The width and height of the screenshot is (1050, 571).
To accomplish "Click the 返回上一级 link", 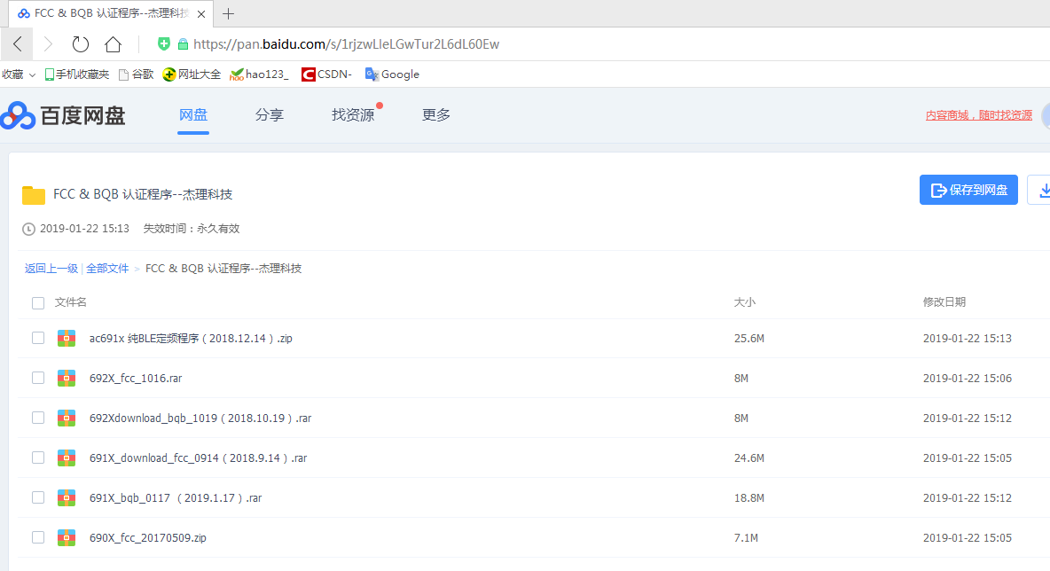I will 51,269.
